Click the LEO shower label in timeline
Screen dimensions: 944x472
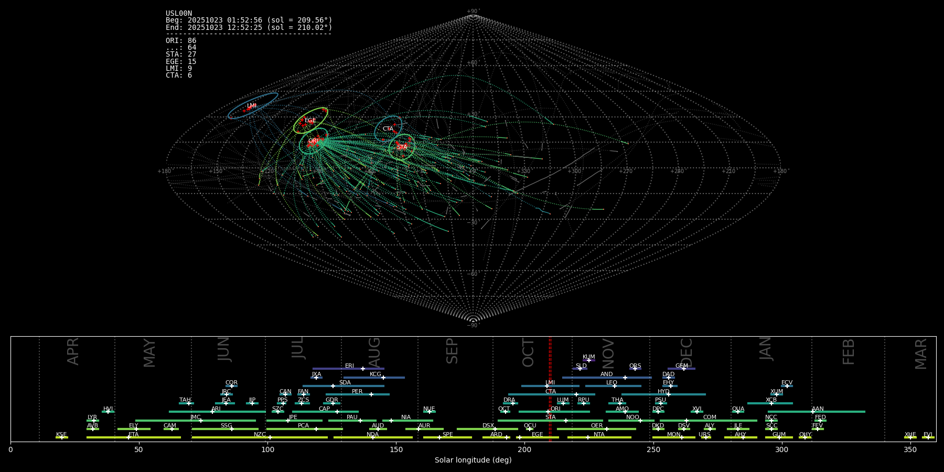click(612, 383)
